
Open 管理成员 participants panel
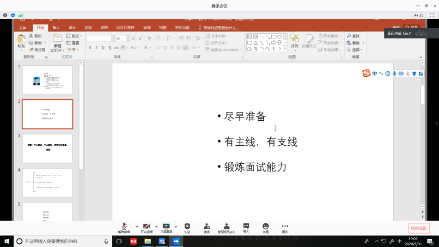click(226, 227)
